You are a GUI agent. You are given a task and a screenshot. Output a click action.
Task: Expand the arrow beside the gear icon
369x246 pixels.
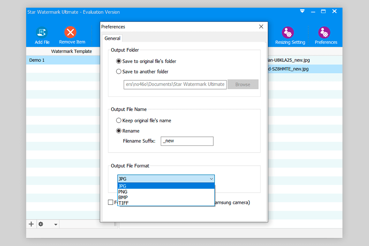coord(55,224)
